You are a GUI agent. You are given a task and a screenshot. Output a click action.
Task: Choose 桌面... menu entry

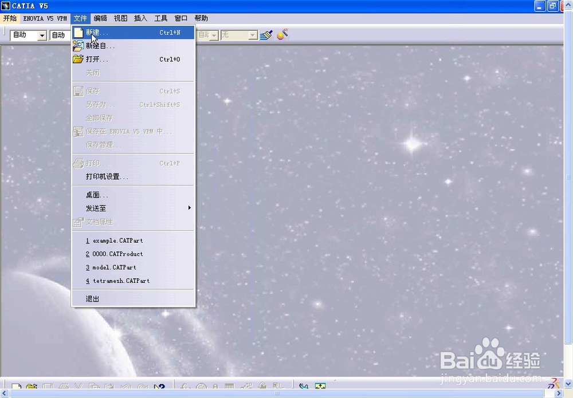pyautogui.click(x=133, y=195)
